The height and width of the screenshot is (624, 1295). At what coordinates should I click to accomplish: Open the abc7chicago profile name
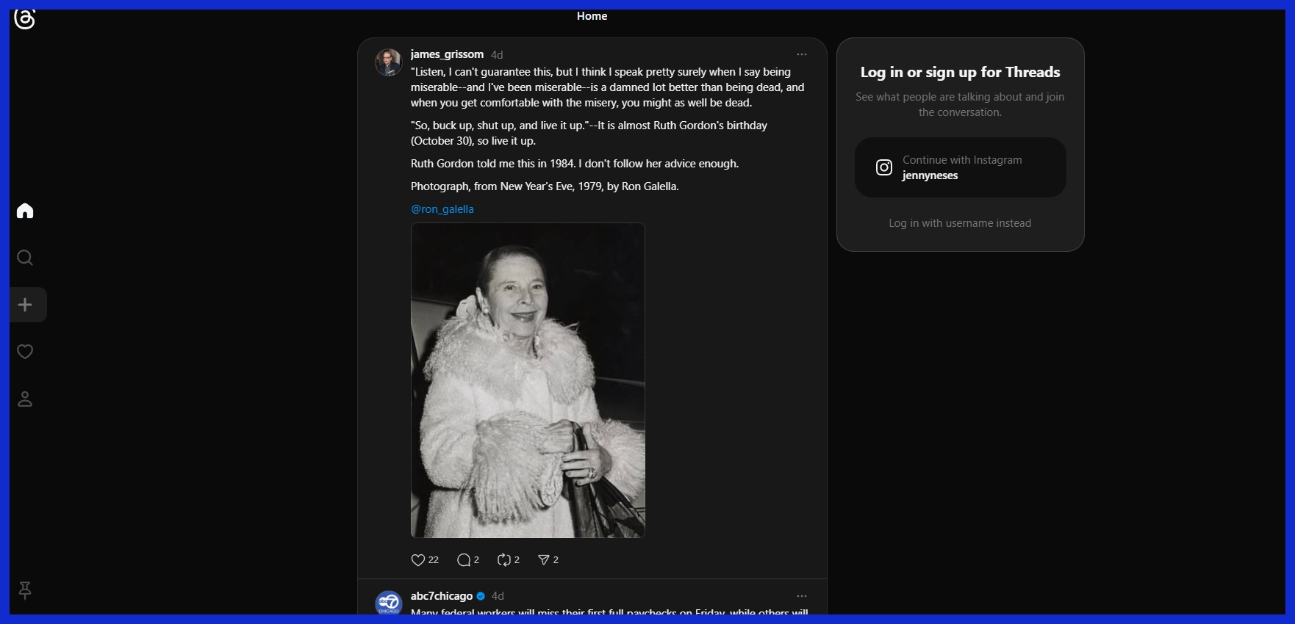(442, 596)
